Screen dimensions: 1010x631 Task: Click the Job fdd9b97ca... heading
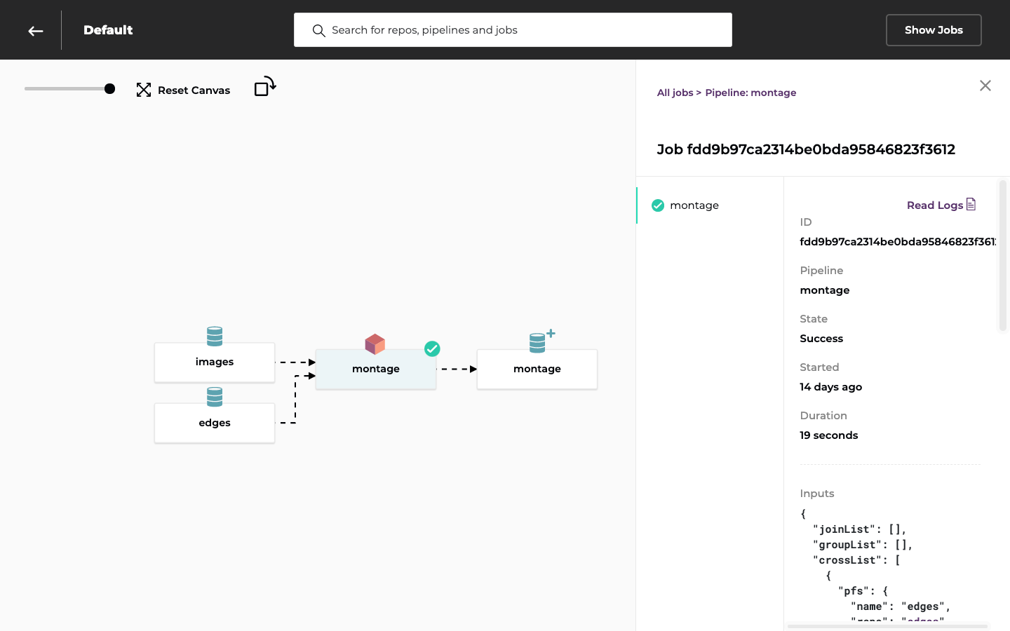pyautogui.click(x=806, y=149)
